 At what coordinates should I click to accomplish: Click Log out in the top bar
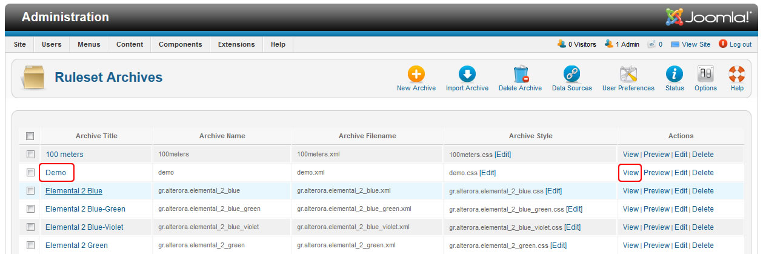coord(740,44)
